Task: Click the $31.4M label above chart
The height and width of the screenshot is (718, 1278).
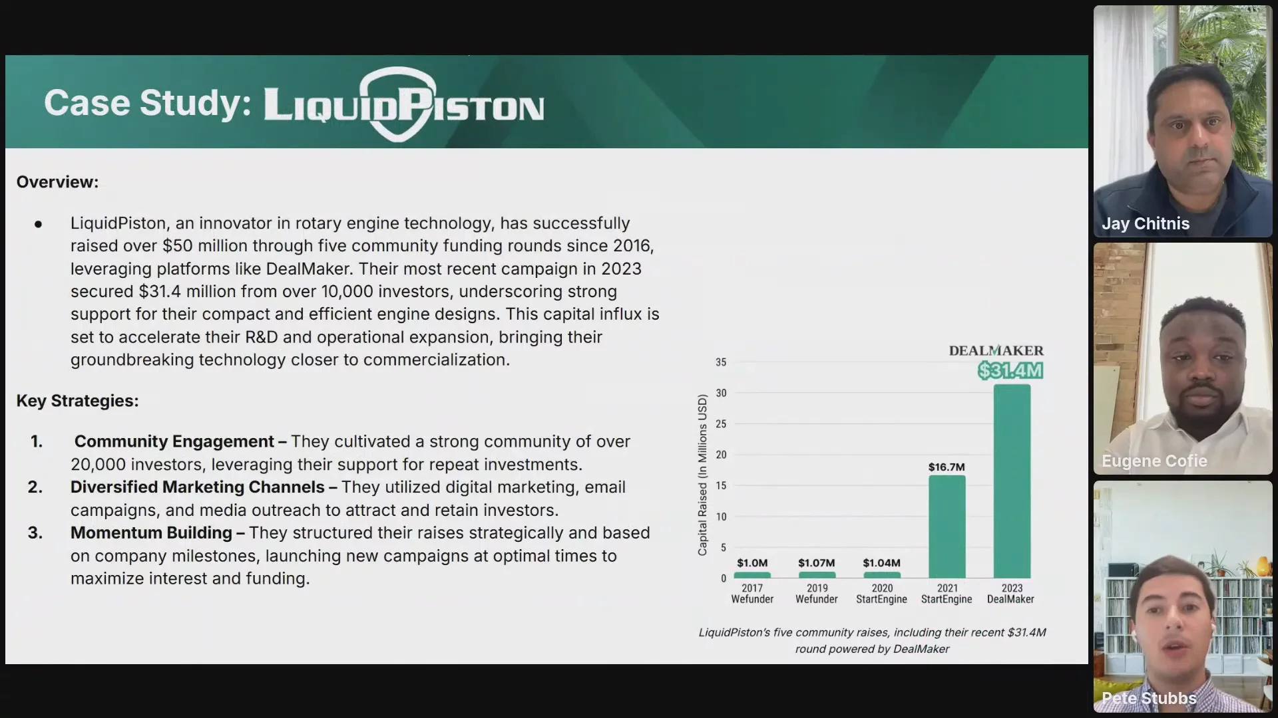Action: click(x=1010, y=371)
